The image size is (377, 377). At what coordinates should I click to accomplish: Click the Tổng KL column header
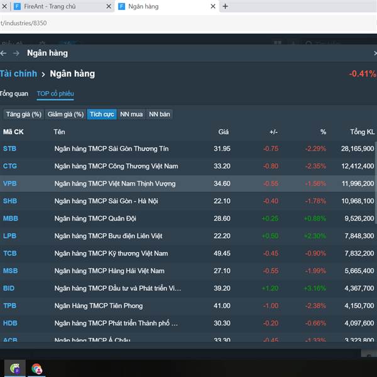363,132
